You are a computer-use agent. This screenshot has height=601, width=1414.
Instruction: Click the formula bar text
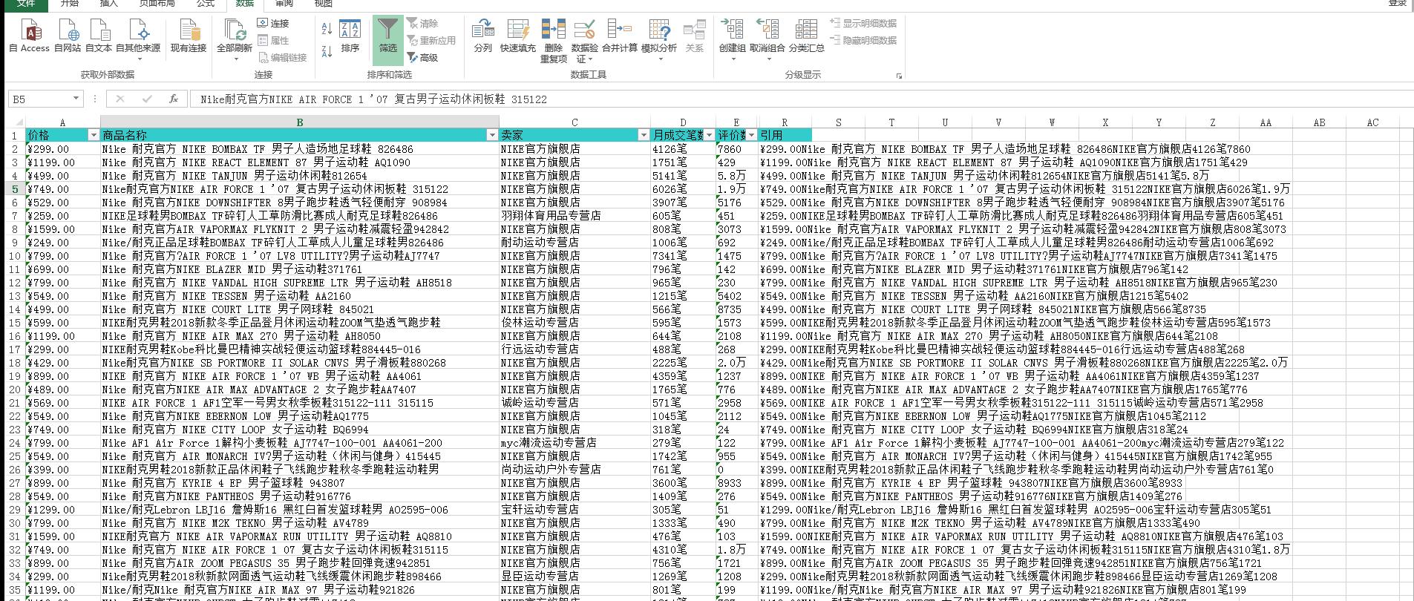click(x=373, y=99)
